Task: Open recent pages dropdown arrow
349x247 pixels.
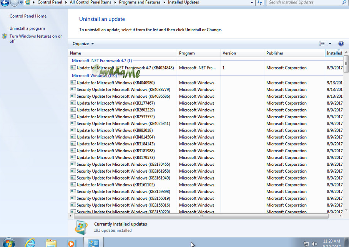Action: (x=21, y=2)
